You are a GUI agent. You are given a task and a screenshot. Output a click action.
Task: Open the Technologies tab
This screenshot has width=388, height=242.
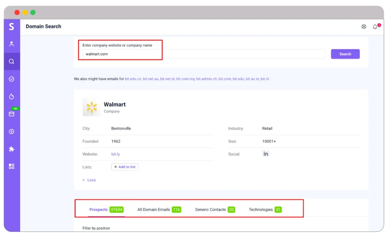(x=261, y=209)
